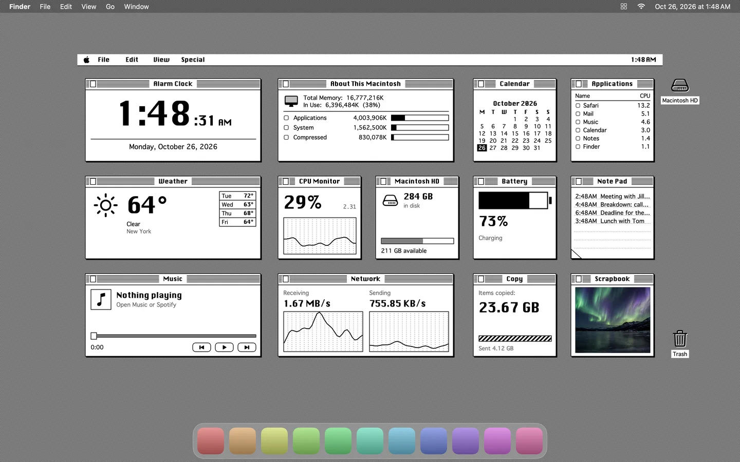Open the File menu next to the Apple logo
This screenshot has width=740, height=462.
[x=104, y=60]
